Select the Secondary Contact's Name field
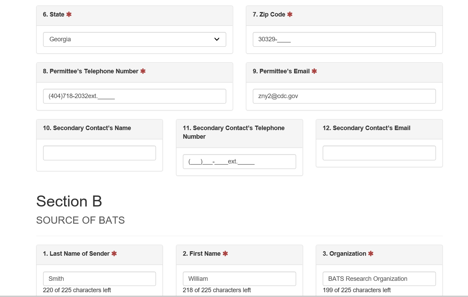468x297 pixels. pyautogui.click(x=99, y=153)
